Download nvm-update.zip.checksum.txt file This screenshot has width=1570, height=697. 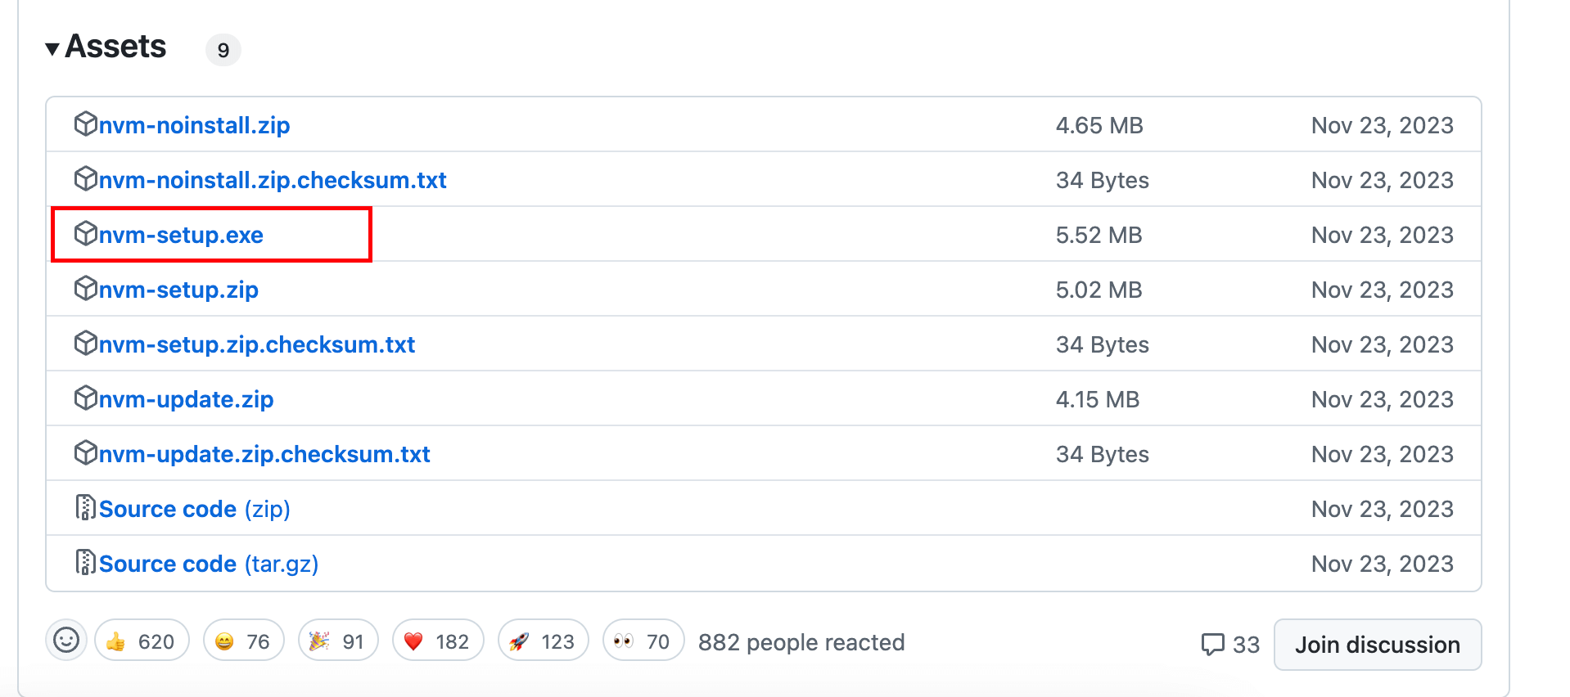point(264,454)
